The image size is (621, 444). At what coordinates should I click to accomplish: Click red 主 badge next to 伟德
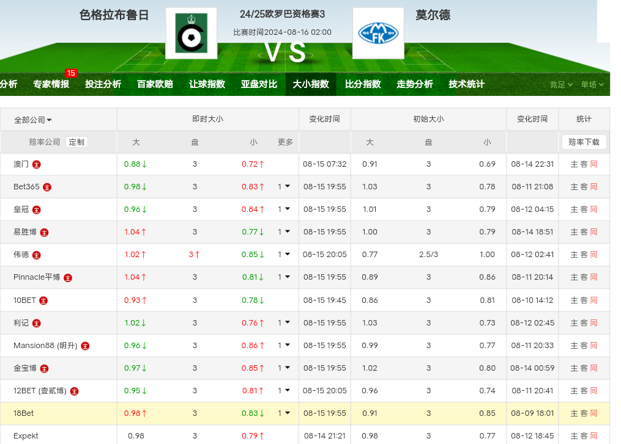coord(37,255)
